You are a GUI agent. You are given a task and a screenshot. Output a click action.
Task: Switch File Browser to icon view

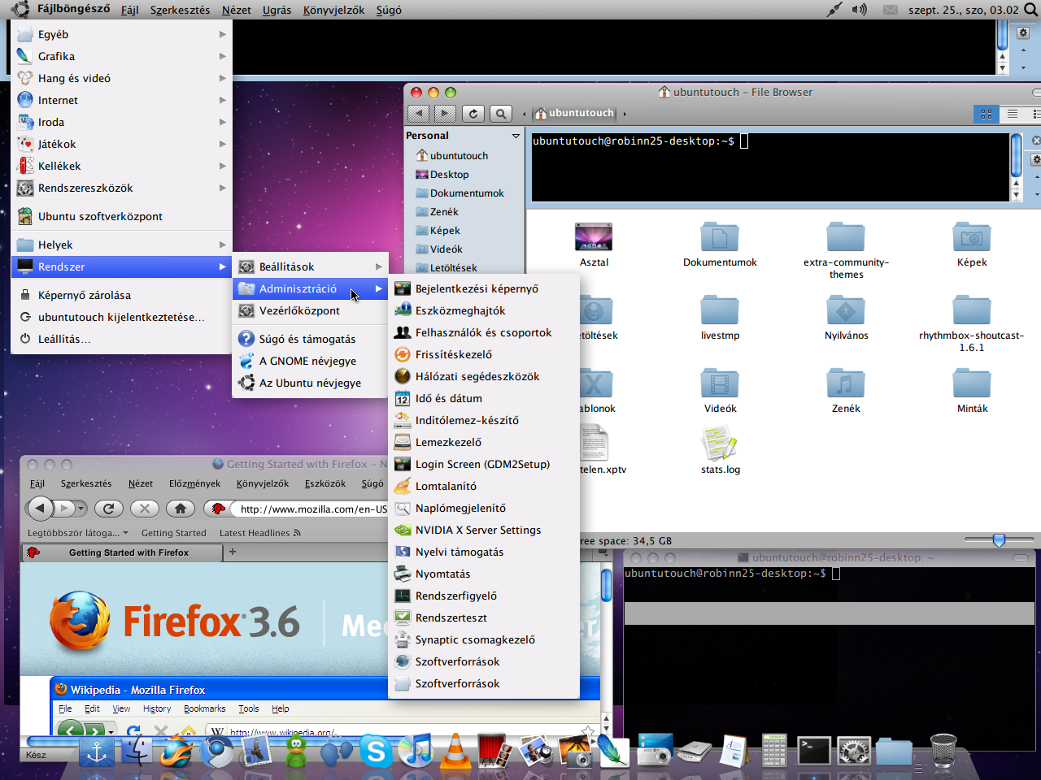pos(987,114)
